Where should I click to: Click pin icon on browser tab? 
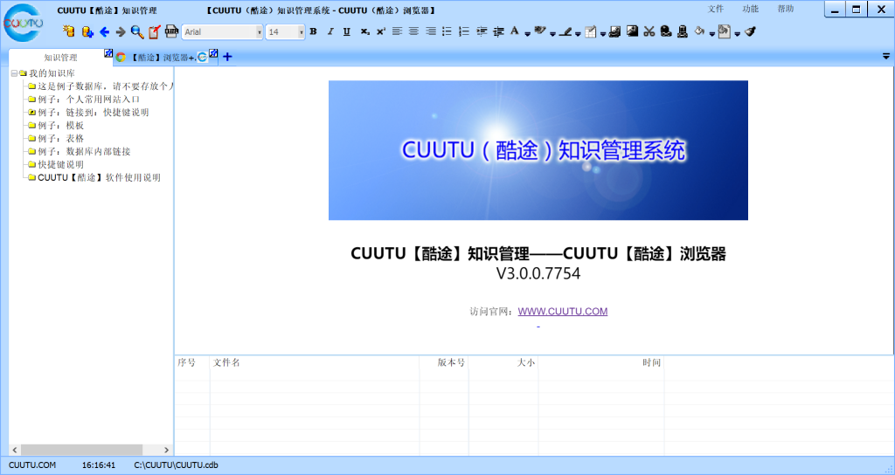[213, 53]
